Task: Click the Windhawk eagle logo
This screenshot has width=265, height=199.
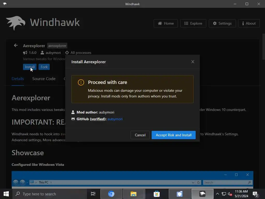Action: [x=15, y=23]
